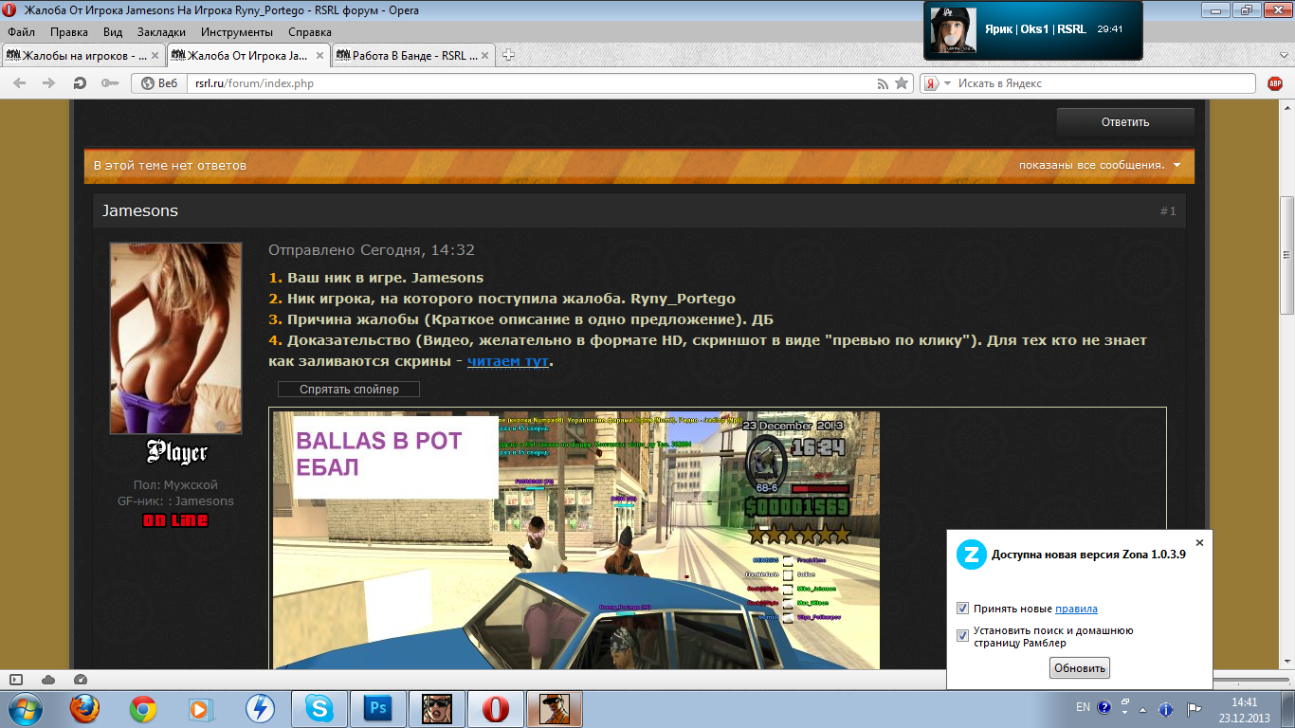Image resolution: width=1295 pixels, height=728 pixels.
Task: Close the Zona update notification
Action: (1199, 543)
